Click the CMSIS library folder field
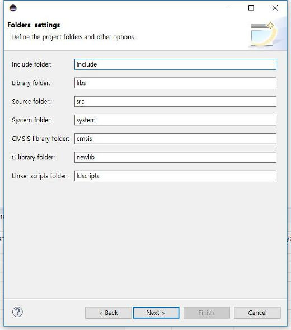Image resolution: width=291 pixels, height=330 pixels. [x=175, y=139]
